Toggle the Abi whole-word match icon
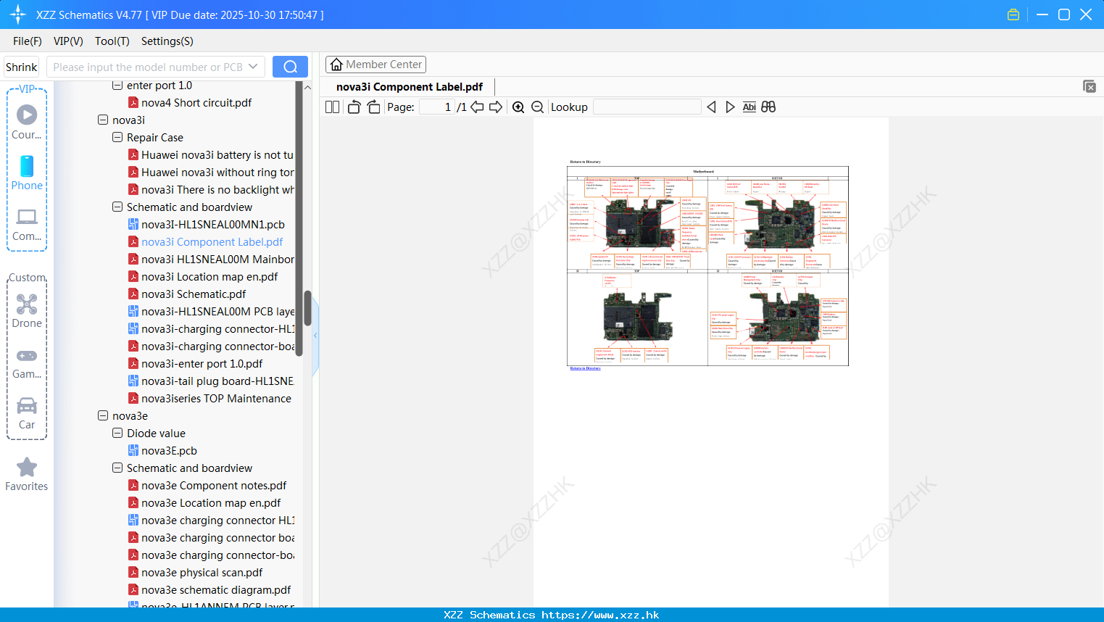This screenshot has height=622, width=1104. (x=749, y=107)
